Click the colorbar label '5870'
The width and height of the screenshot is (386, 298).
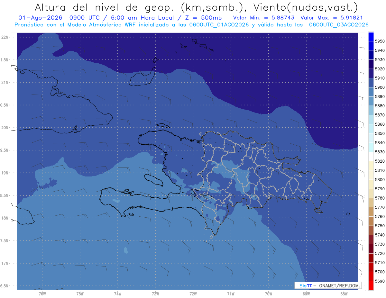click(380, 115)
